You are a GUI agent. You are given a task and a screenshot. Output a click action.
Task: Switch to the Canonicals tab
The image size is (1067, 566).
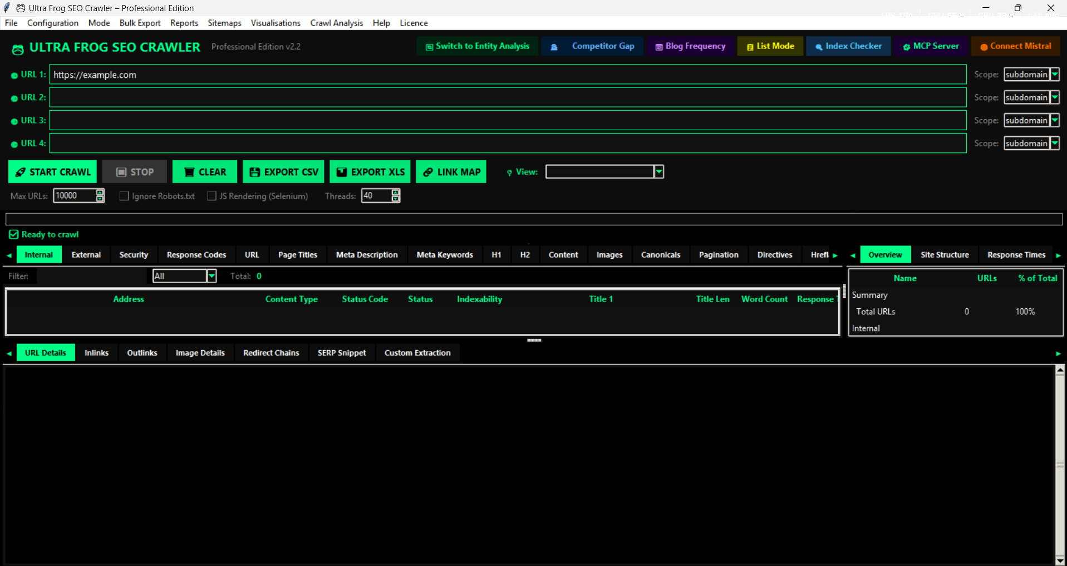pyautogui.click(x=661, y=255)
